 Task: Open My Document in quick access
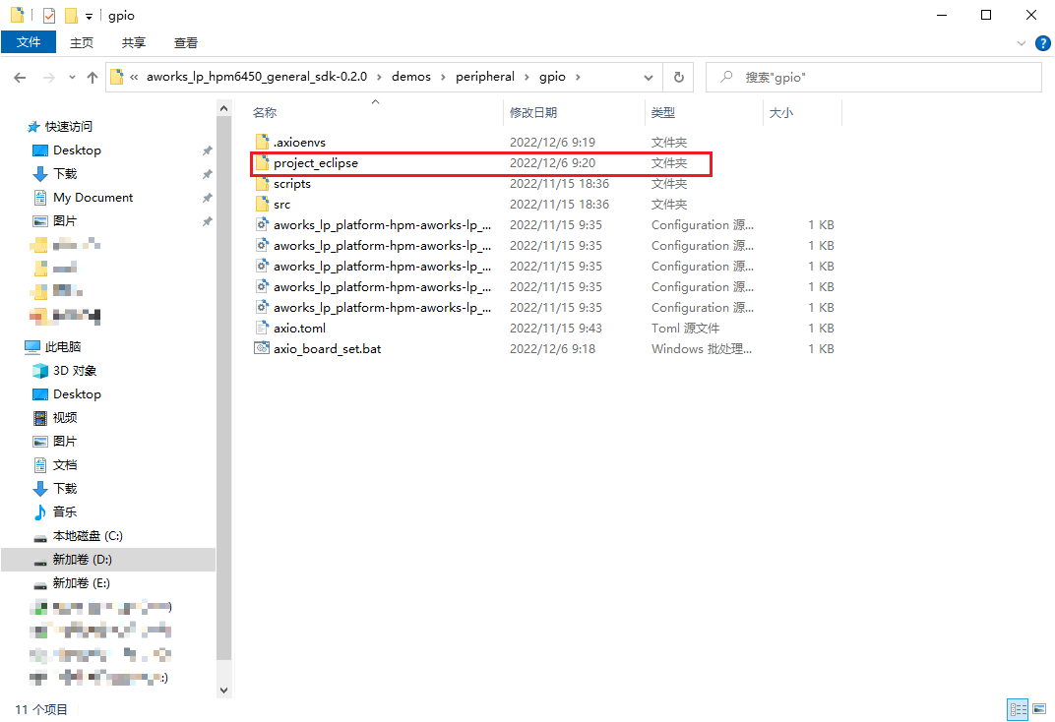click(93, 197)
